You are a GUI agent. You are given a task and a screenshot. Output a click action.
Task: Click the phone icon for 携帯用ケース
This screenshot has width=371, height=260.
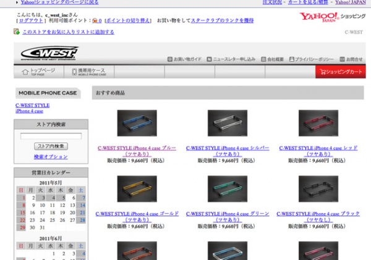[74, 72]
